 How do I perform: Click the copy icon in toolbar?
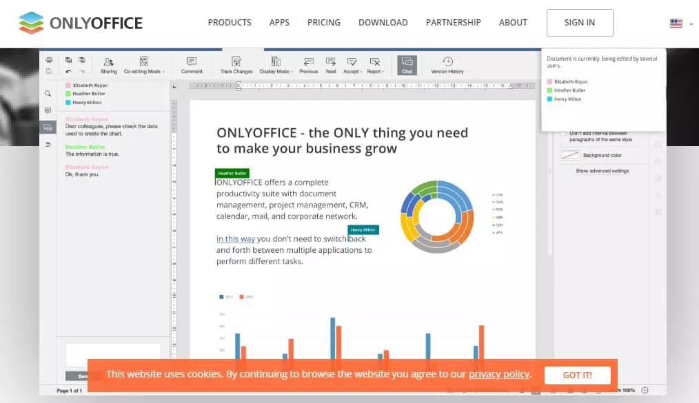(68, 60)
